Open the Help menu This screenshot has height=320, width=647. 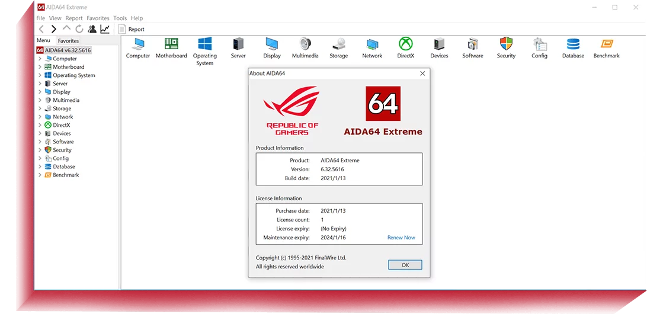pyautogui.click(x=137, y=18)
